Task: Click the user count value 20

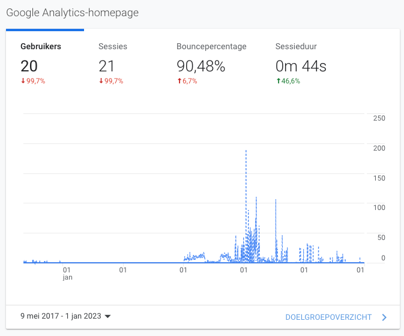Action: 29,66
